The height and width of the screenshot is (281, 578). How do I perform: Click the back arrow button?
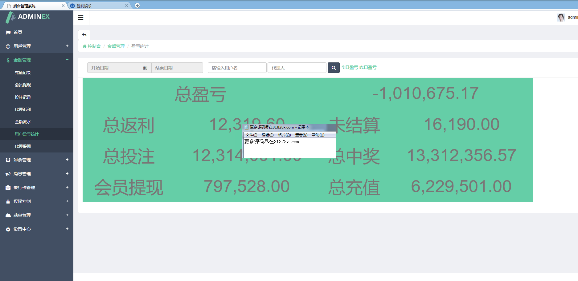pyautogui.click(x=84, y=35)
